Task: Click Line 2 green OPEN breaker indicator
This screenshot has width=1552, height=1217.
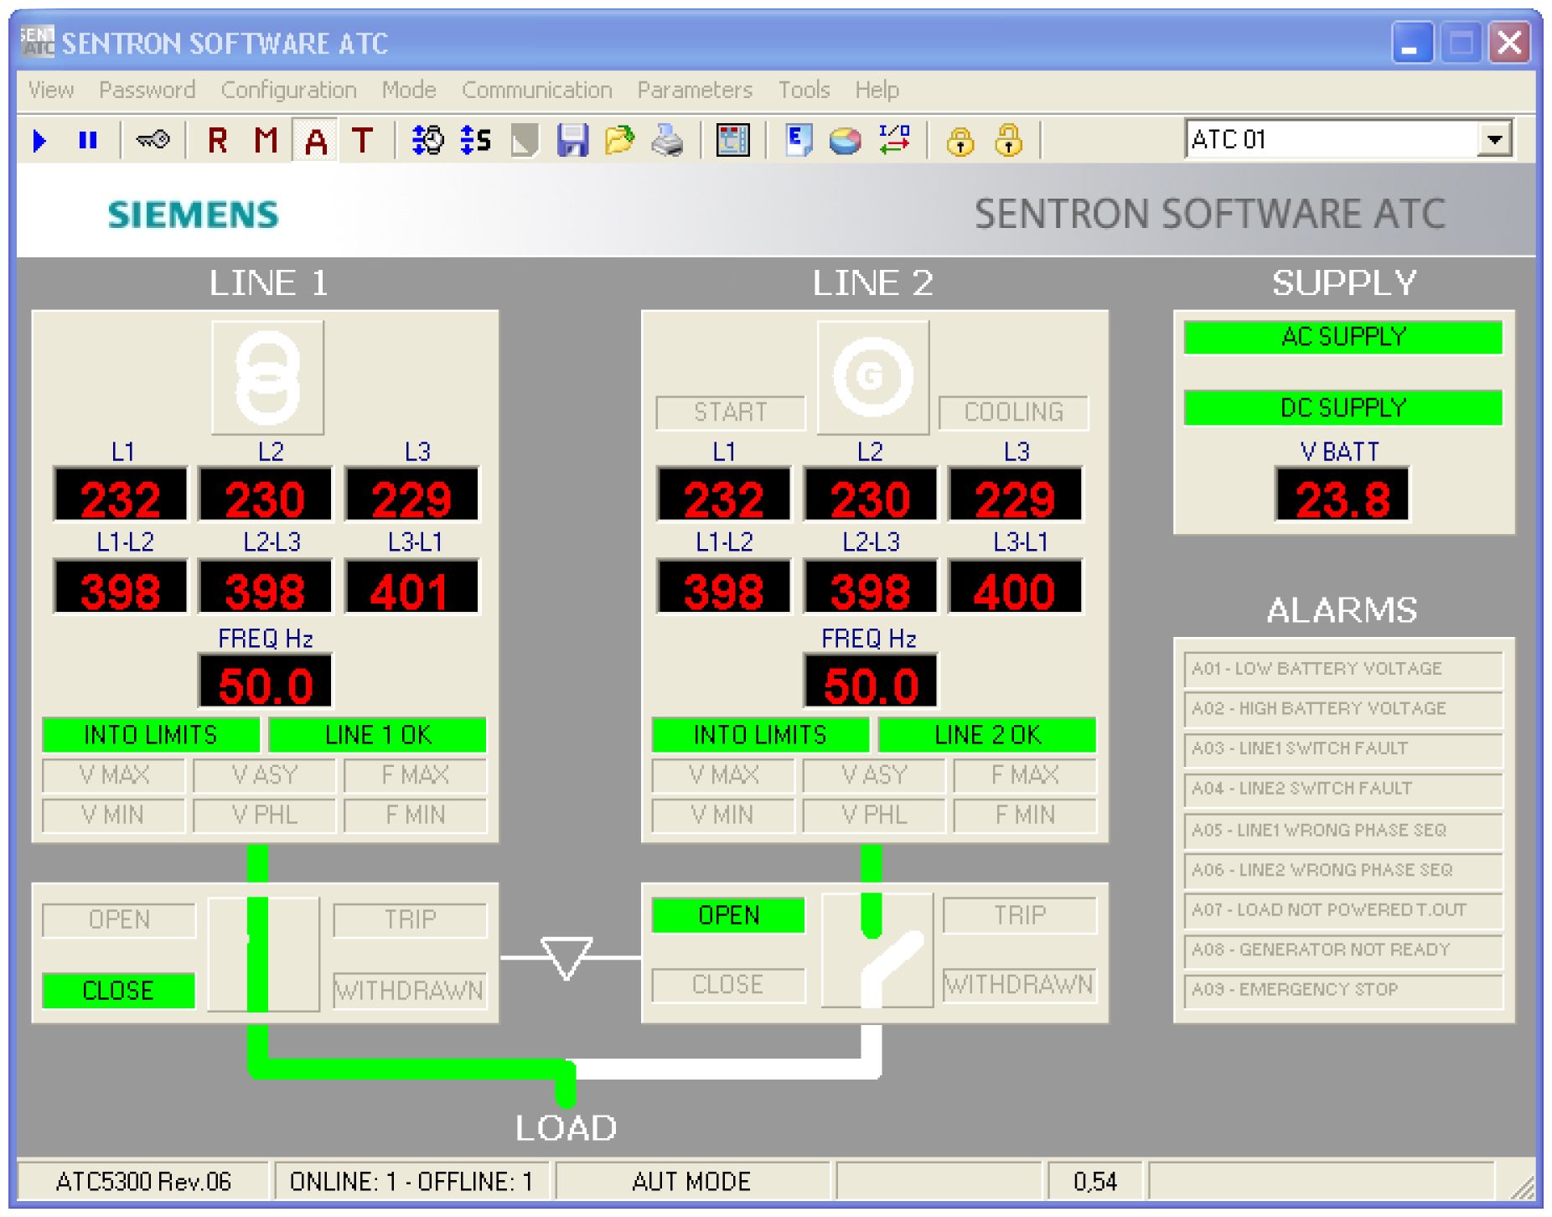Action: coord(728,915)
